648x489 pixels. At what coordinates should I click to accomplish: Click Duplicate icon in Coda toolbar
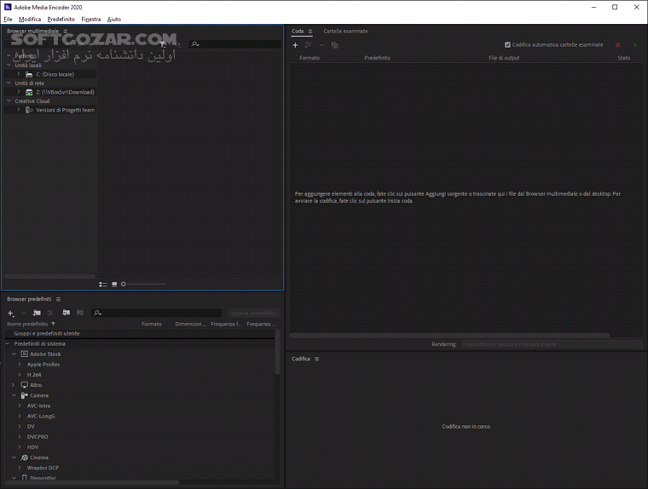coord(335,45)
